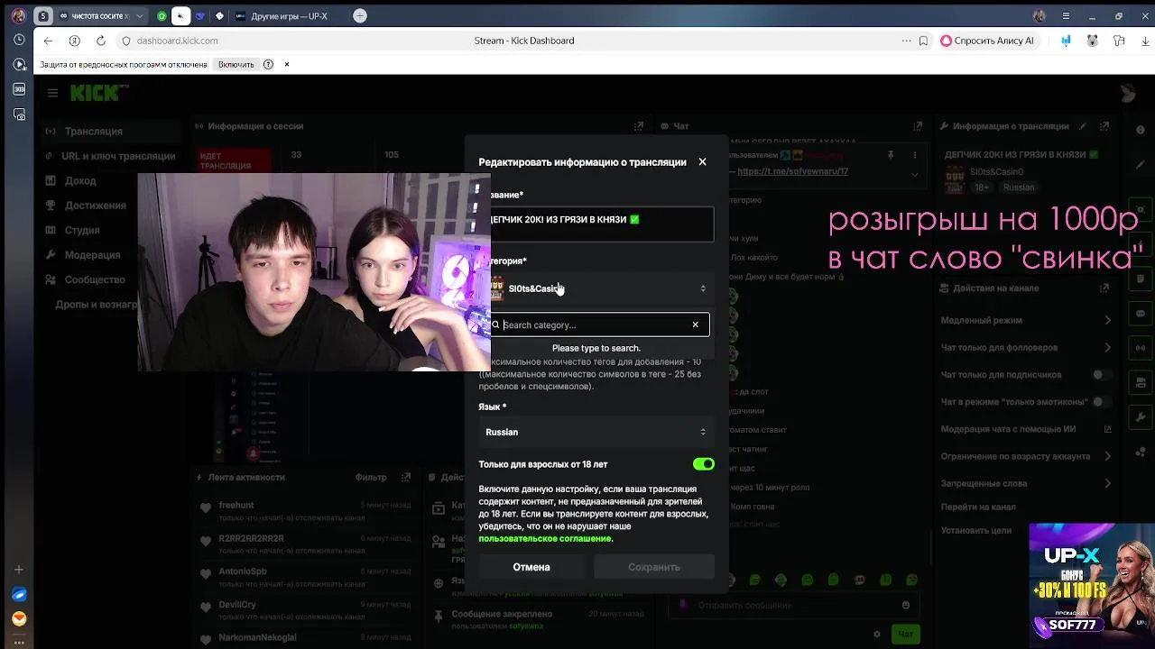The height and width of the screenshot is (649, 1155).
Task: Click the chat bubble icon in right rail
Action: click(1141, 314)
